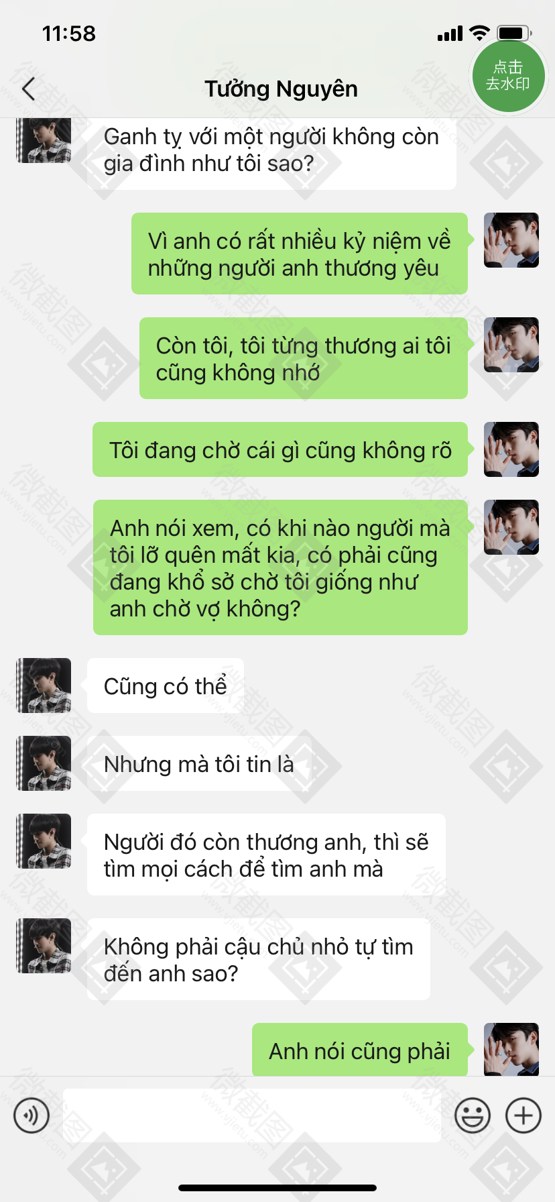Select message 'Tôi đang chờ cái gì cũng không rõ'
555x1202 pixels.
(x=280, y=450)
